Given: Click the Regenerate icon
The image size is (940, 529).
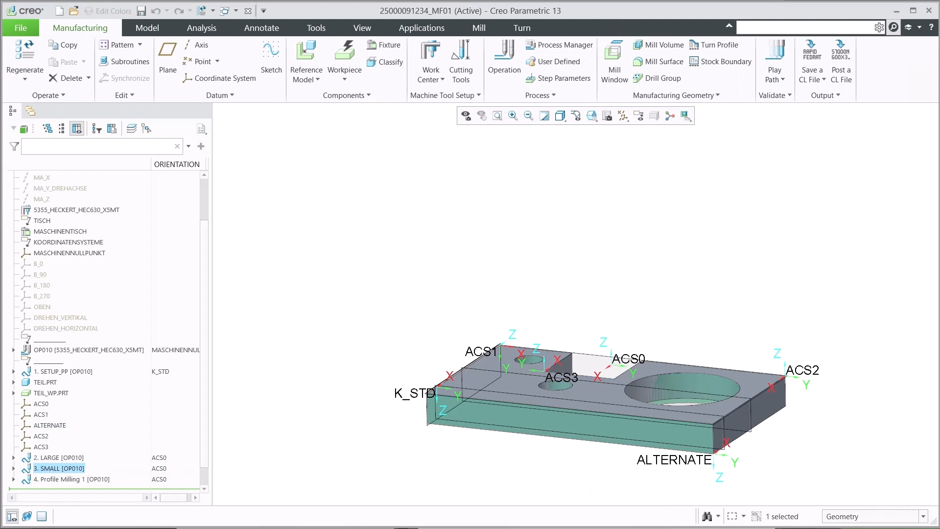Looking at the screenshot, I should [24, 50].
